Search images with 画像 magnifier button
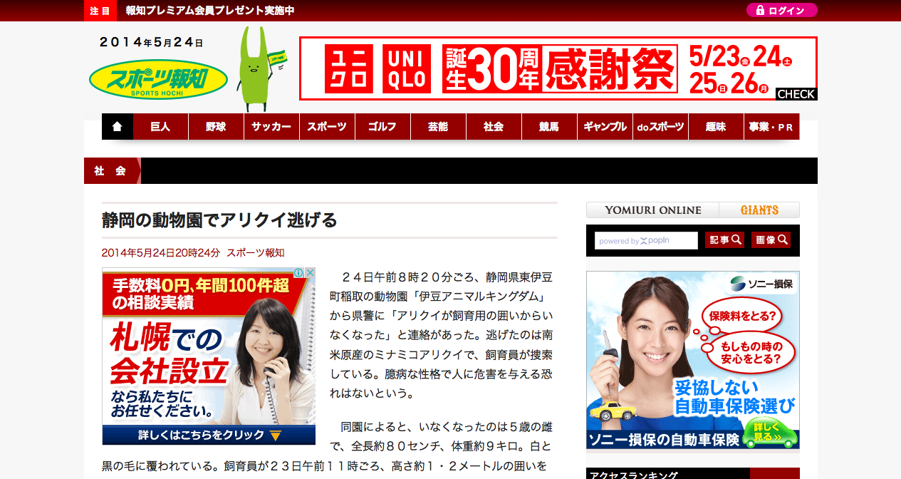901x479 pixels. click(x=771, y=240)
